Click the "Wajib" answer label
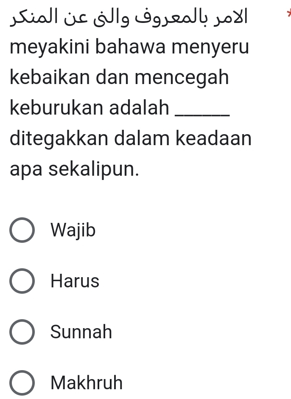 click(73, 231)
